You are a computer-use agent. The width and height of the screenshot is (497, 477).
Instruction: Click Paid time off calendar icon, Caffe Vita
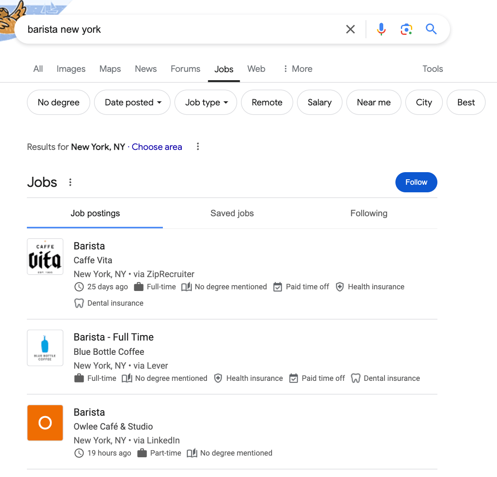[x=277, y=287]
